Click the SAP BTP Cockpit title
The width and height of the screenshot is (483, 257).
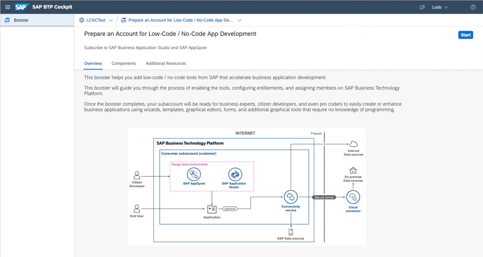[52, 7]
